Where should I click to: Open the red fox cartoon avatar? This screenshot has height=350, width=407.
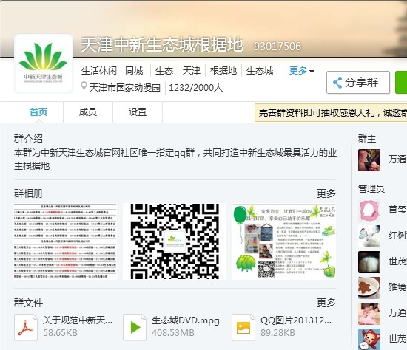369,339
